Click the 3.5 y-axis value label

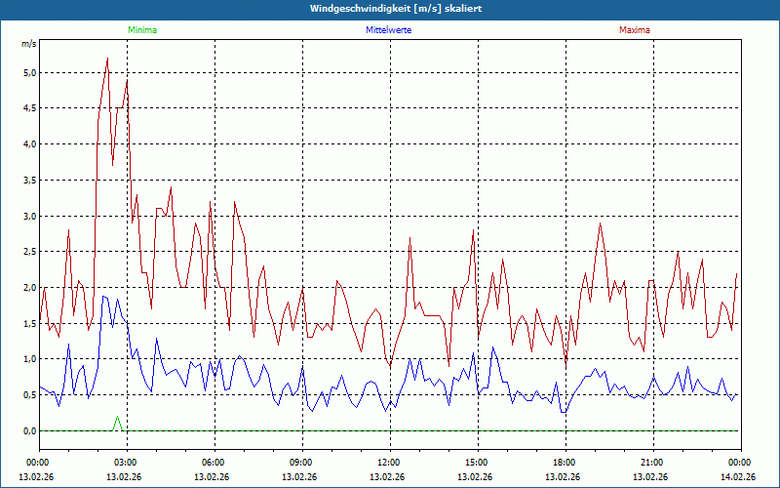coord(29,180)
